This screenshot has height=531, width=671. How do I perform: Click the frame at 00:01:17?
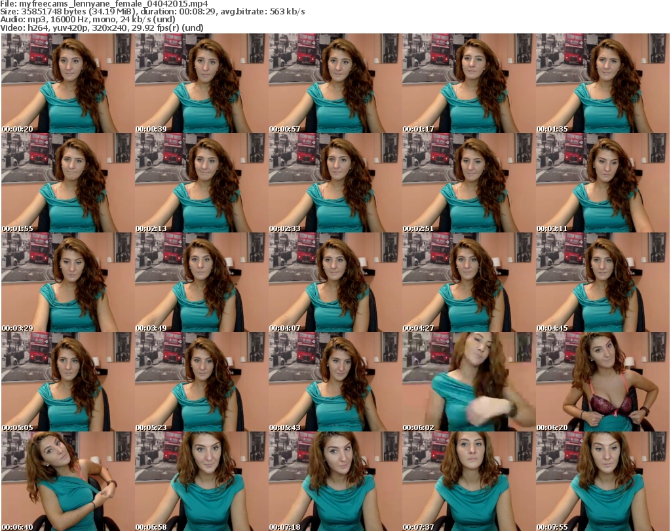coord(467,83)
